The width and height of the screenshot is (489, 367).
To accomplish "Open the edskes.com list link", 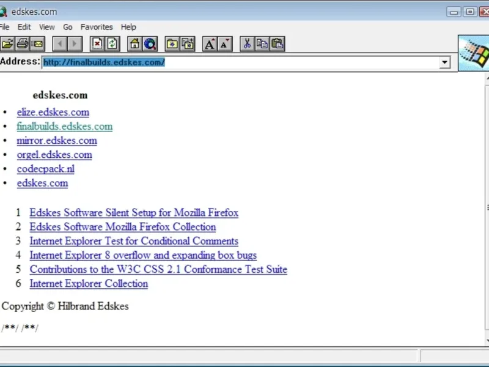I will click(42, 183).
